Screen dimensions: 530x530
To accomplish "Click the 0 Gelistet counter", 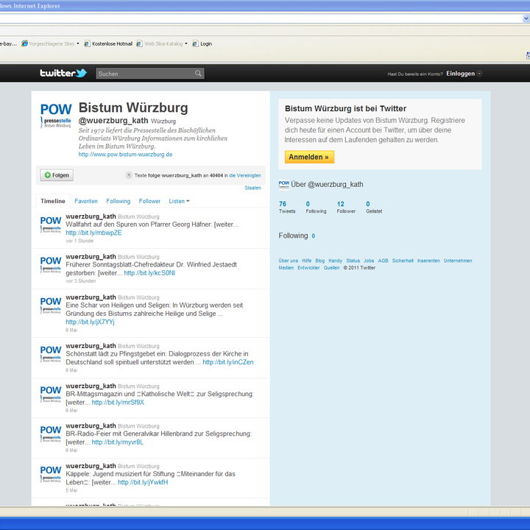I will (374, 207).
